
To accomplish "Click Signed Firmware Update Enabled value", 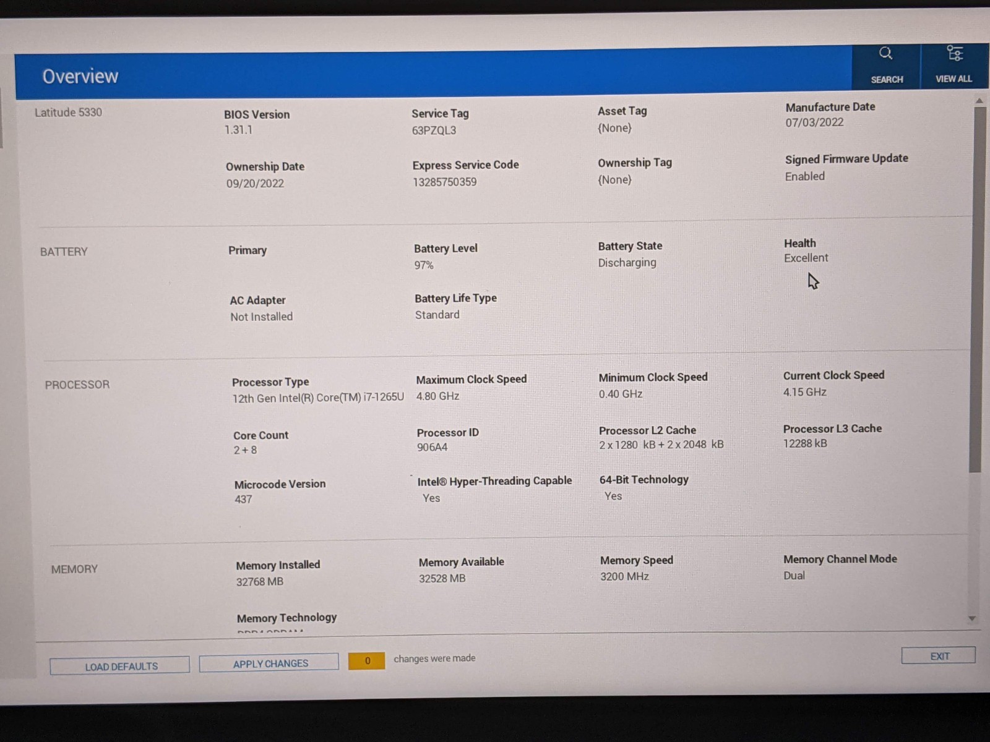I will point(804,176).
